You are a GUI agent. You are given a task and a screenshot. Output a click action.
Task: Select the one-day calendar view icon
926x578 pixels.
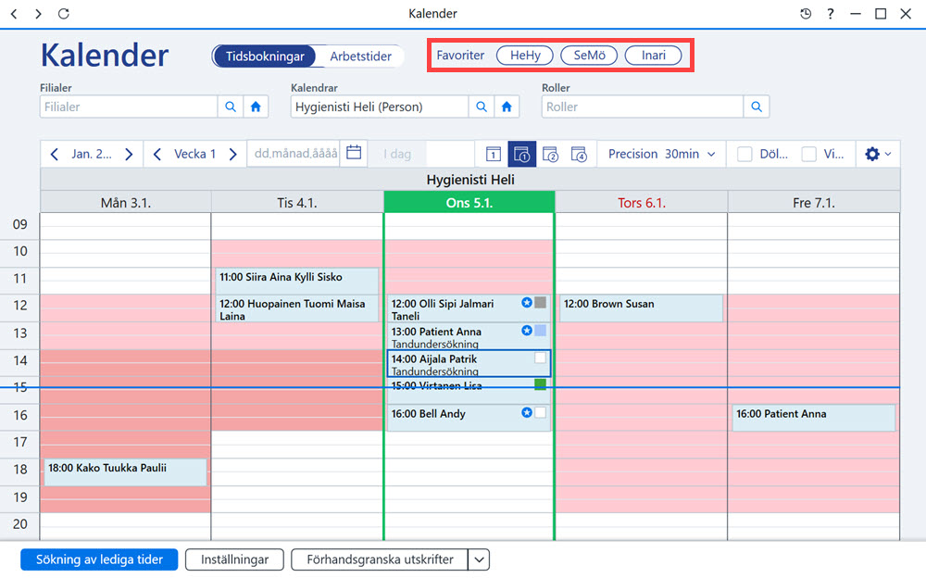(x=494, y=154)
